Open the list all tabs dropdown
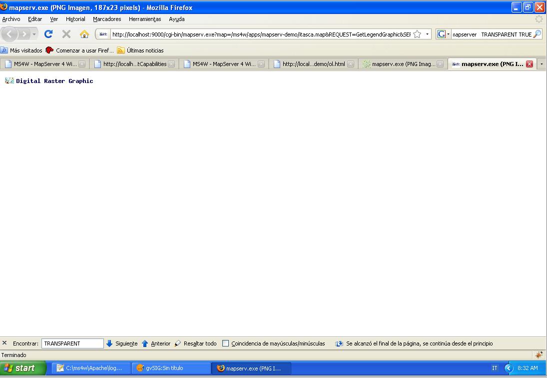This screenshot has width=547, height=378. click(542, 64)
